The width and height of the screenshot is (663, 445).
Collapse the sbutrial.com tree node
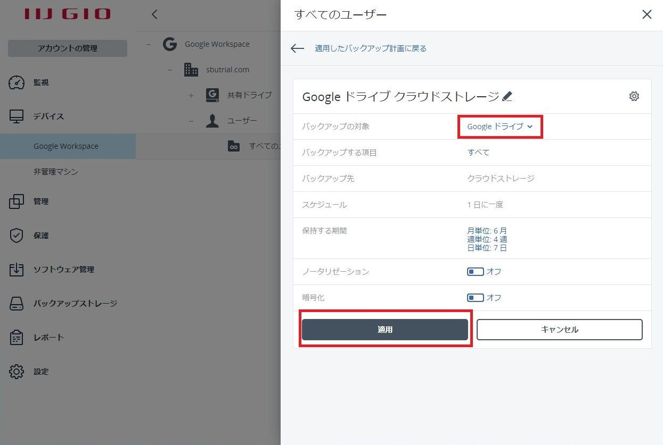coord(169,70)
